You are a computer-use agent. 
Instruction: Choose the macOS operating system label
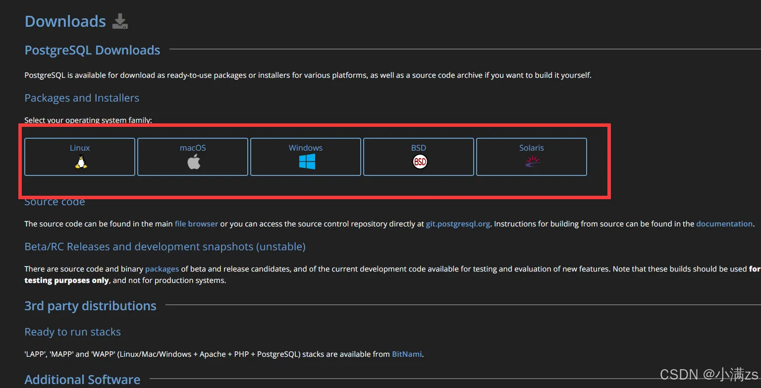coord(193,148)
